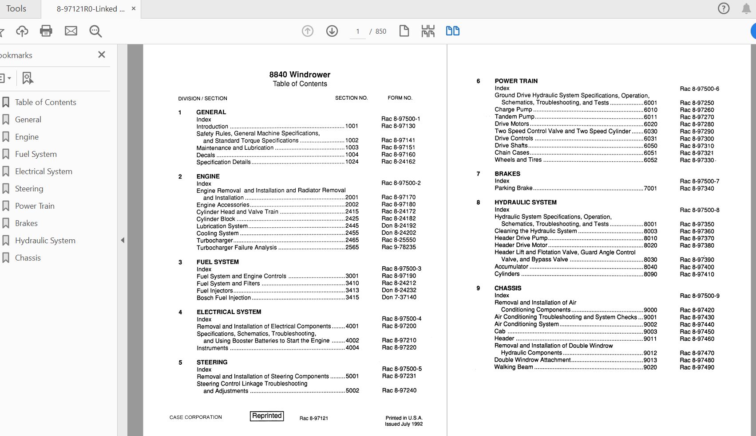Click the print icon in toolbar
756x436 pixels.
pyautogui.click(x=46, y=31)
